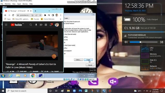Screen dimensions: 165x93
Task: Open Cortana circle on host taskbar
Action: 51,91
